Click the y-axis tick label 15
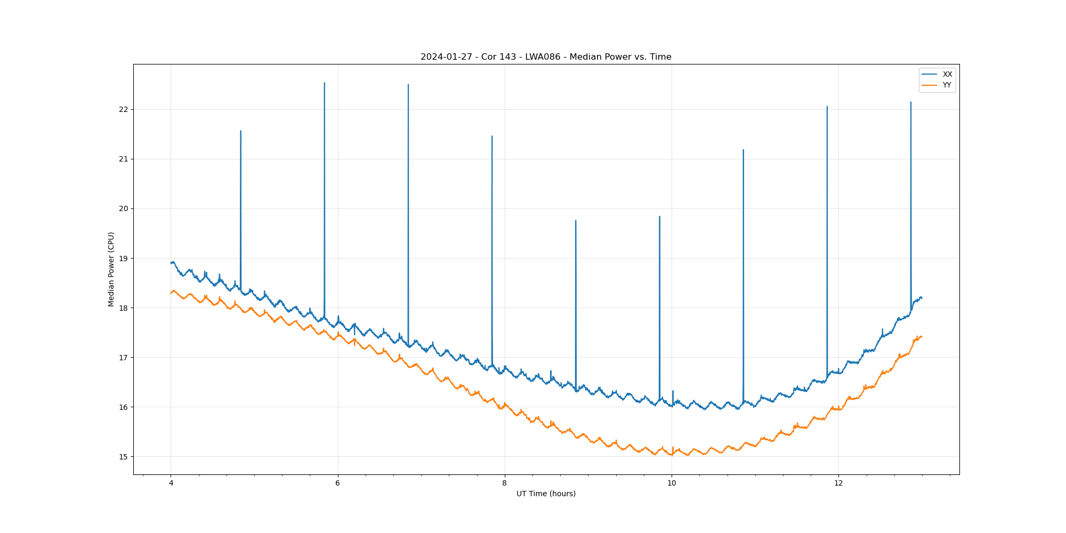The width and height of the screenshot is (1066, 533). point(124,457)
